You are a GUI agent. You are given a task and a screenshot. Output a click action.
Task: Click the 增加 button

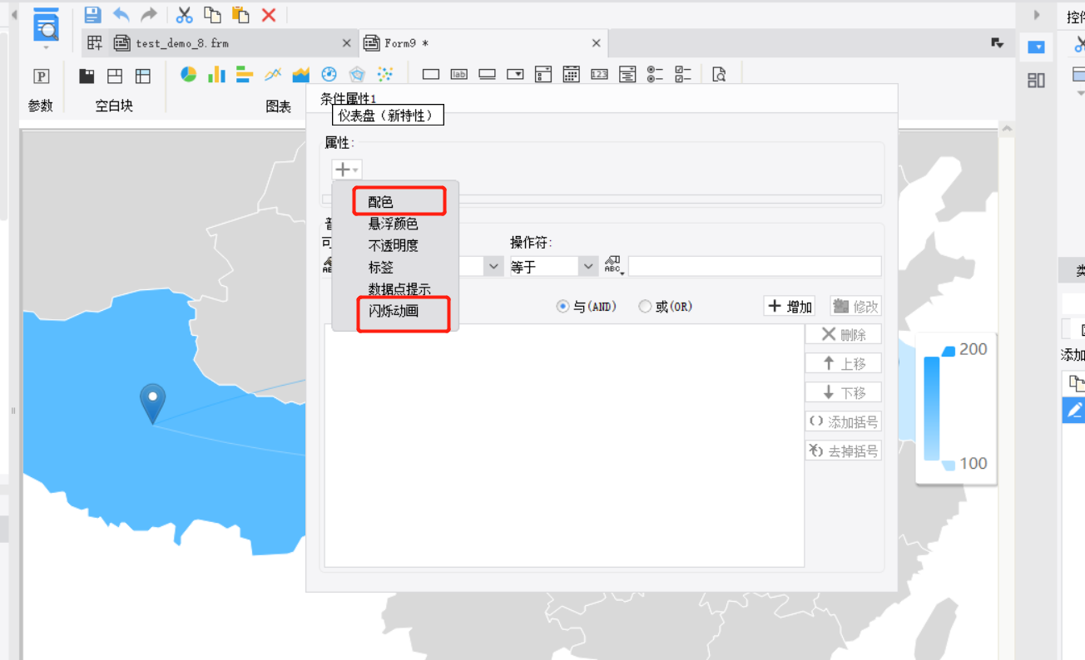(x=789, y=307)
